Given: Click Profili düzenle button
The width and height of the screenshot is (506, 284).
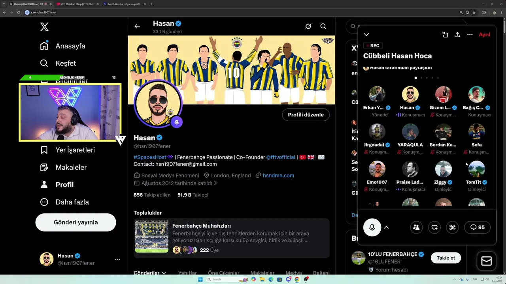Looking at the screenshot, I should pos(306,115).
